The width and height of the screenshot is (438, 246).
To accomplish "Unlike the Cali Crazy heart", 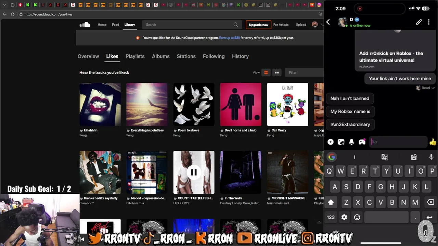I will click(x=269, y=131).
